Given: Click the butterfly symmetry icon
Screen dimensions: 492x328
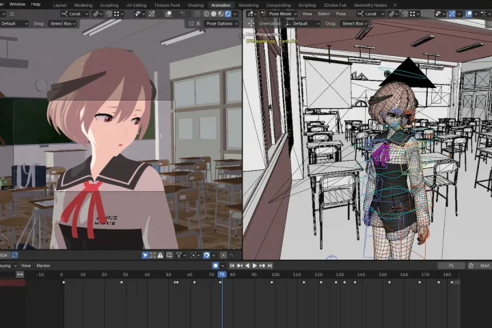Looking at the screenshot, I should coord(191,23).
